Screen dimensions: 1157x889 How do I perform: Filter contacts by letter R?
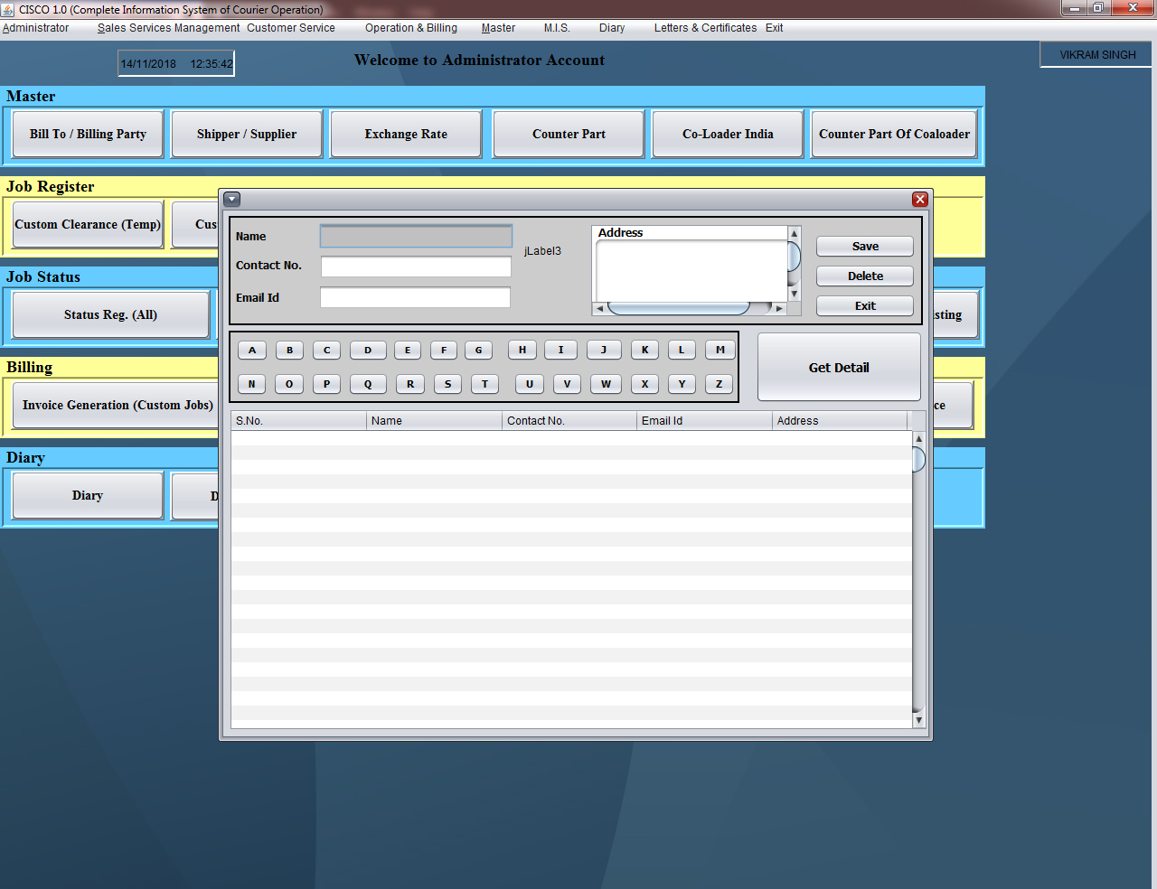coord(410,385)
